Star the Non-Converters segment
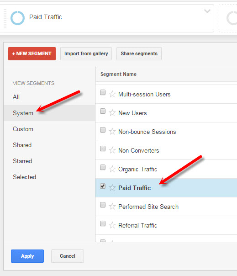Screen dimensions: 237x276 [x=112, y=150]
